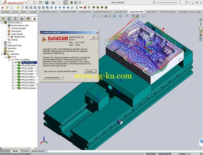
Task: Switch to the SolidCAM Turning tab
Action: pos(186,12)
